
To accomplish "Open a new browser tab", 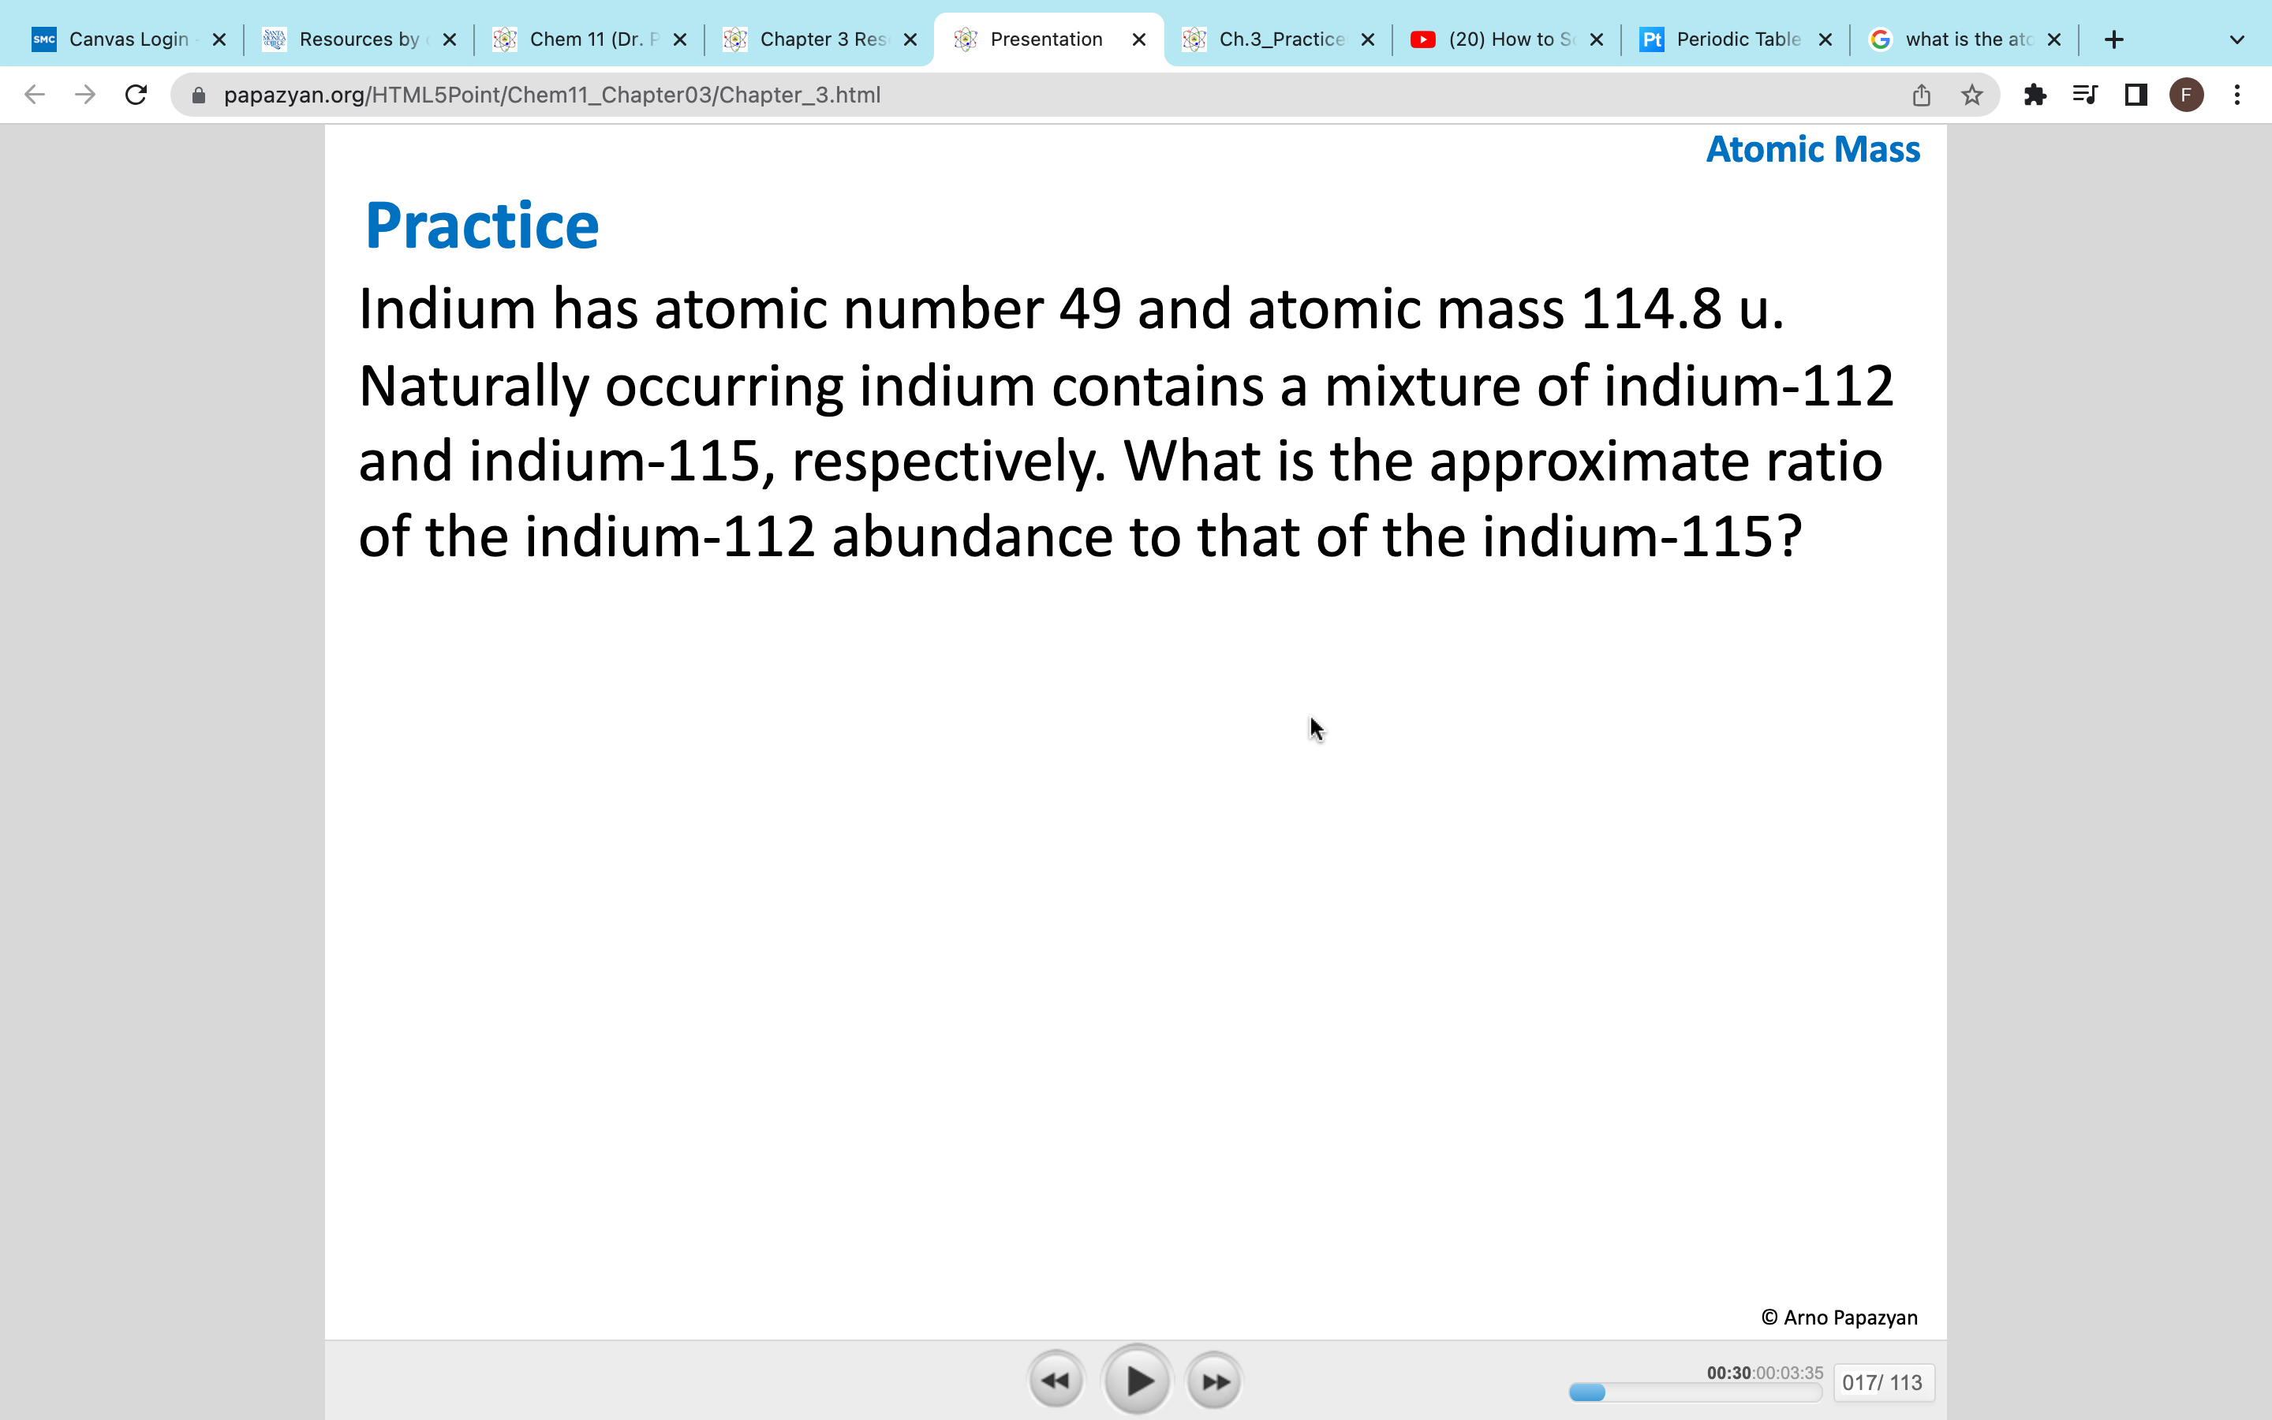I will pos(2114,39).
